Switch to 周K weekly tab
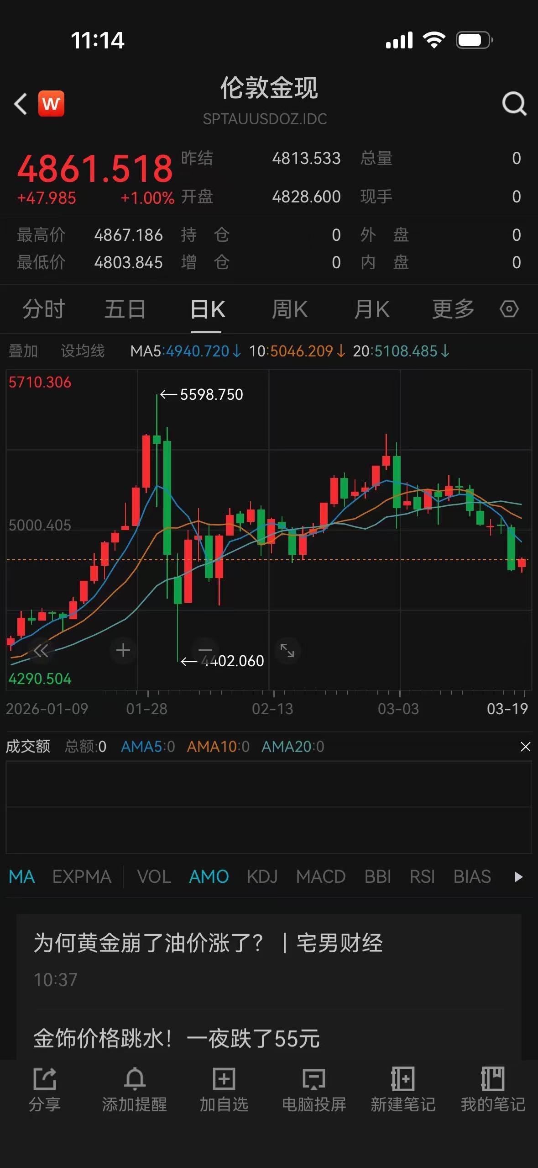The width and height of the screenshot is (538, 1168). (289, 309)
